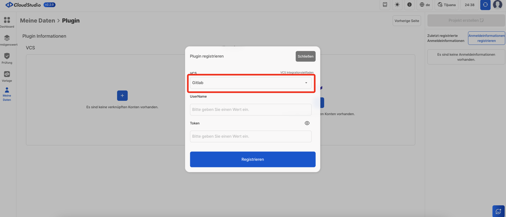The height and width of the screenshot is (217, 506).
Task: Select Meine Daten in sidebar
Action: tap(7, 94)
